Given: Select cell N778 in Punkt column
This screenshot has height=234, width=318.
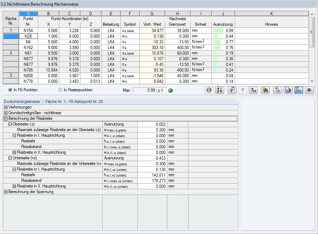Looking at the screenshot, I should coord(28,81).
